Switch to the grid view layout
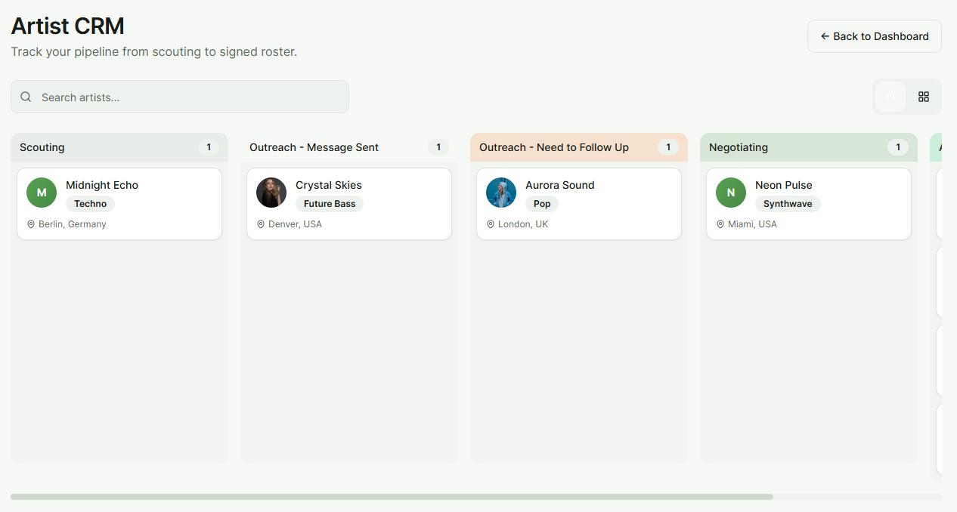 923,97
